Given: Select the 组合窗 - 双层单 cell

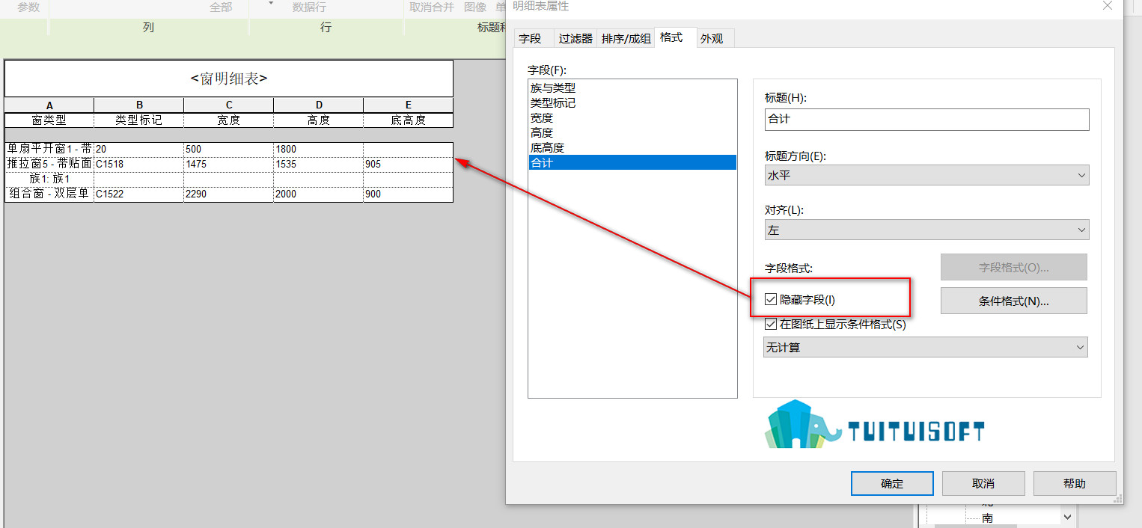Looking at the screenshot, I should point(49,194).
